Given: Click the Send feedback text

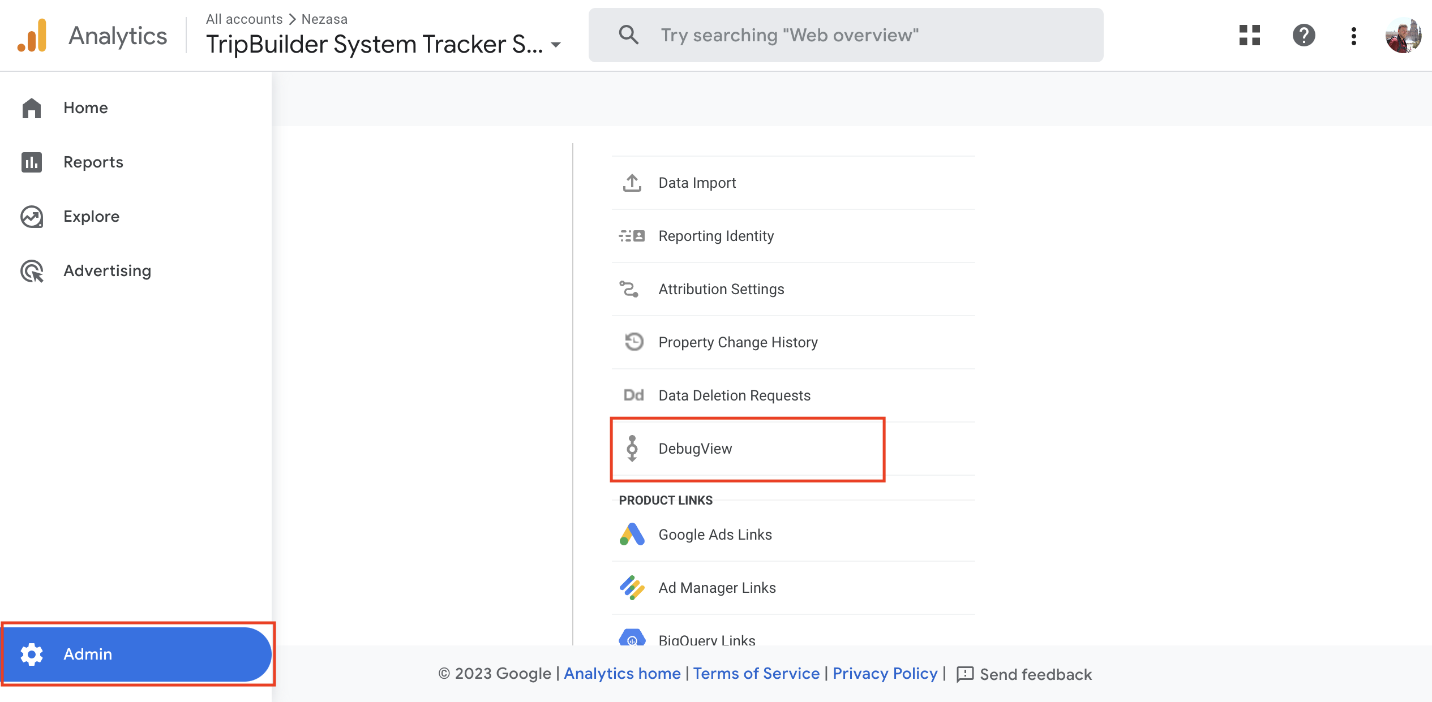Looking at the screenshot, I should [1035, 674].
